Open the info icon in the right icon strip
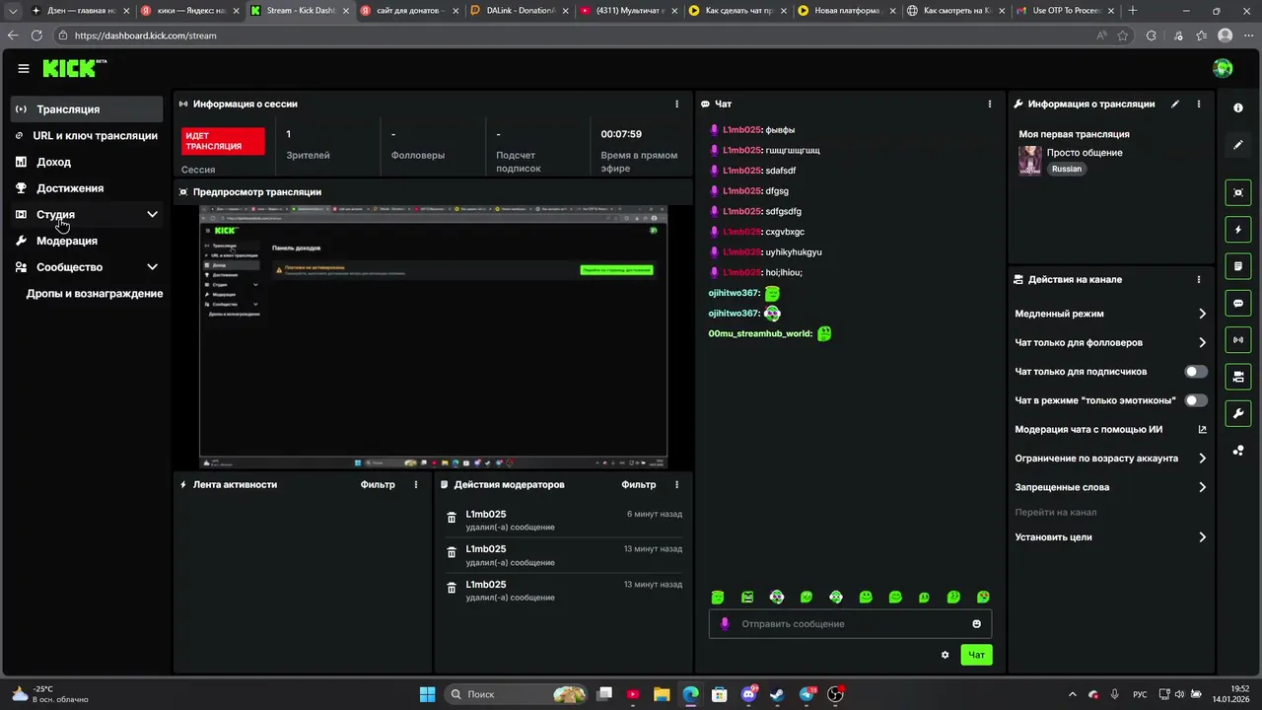Image resolution: width=1262 pixels, height=710 pixels. point(1238,107)
